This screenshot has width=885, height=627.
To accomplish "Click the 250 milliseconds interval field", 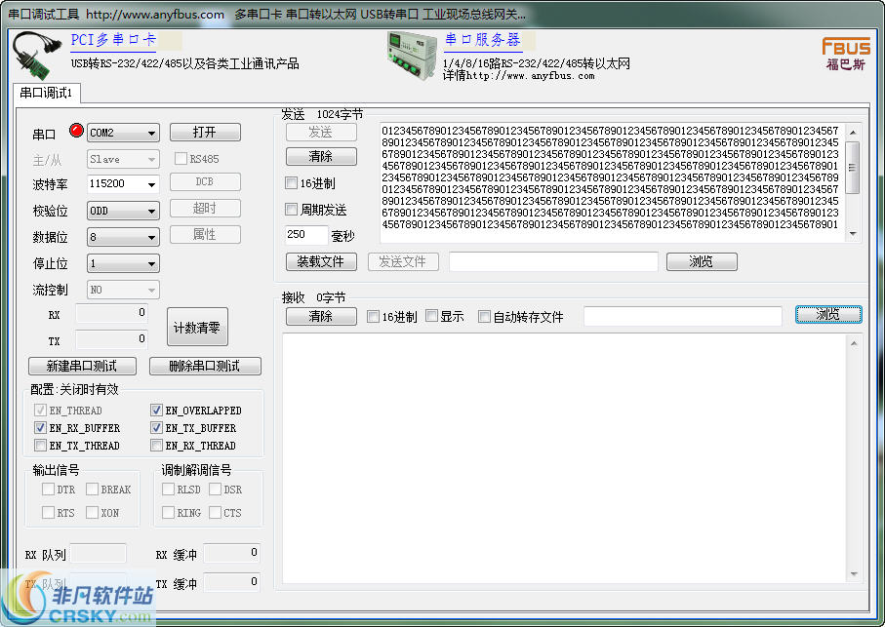I will coord(307,233).
